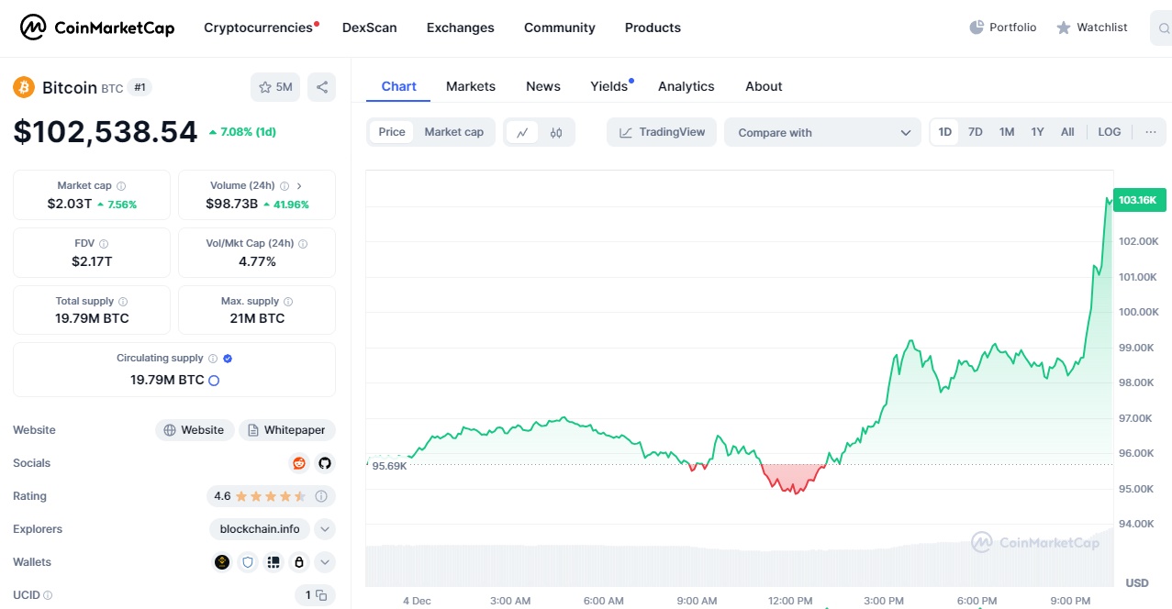The height and width of the screenshot is (609, 1172).
Task: Open TradingView chart
Action: [663, 132]
